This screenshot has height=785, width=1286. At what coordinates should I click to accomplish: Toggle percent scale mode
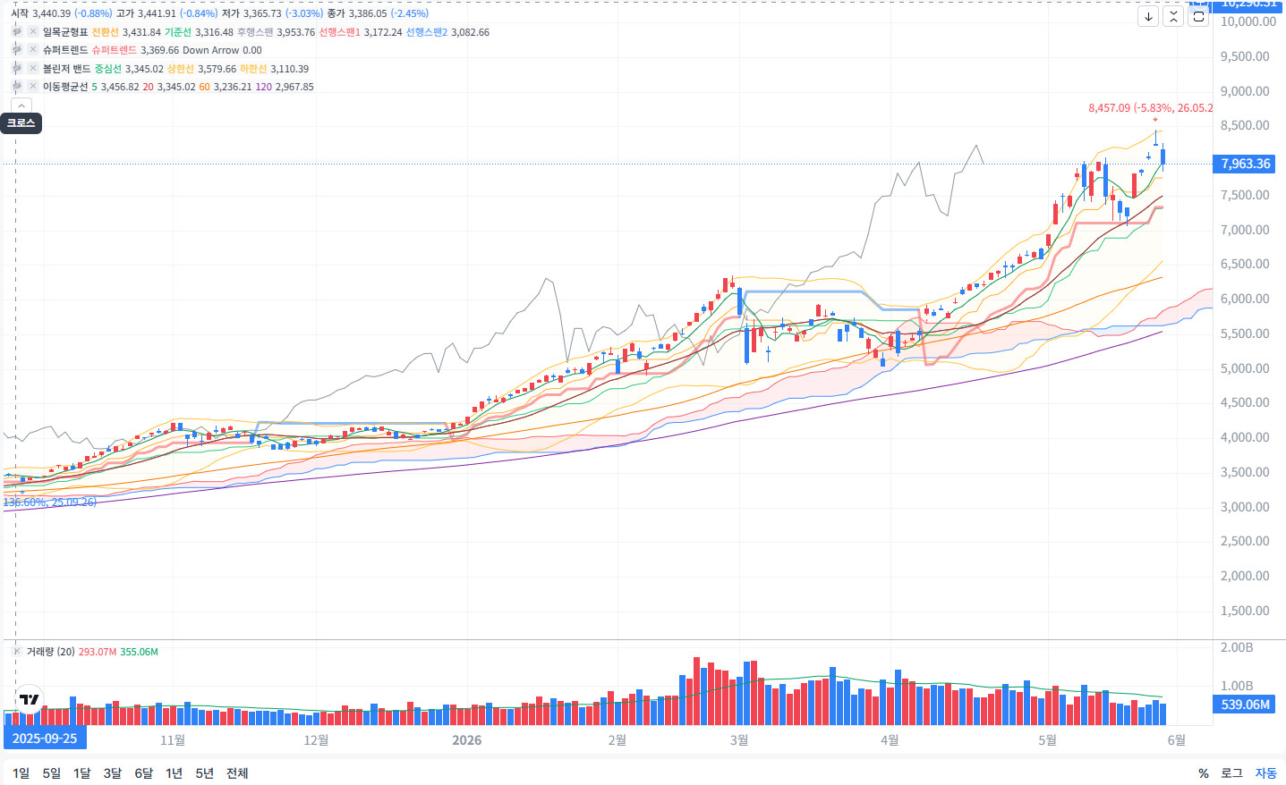point(1204,773)
